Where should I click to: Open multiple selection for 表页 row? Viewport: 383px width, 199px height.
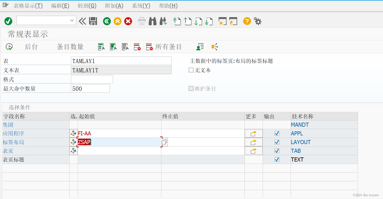(x=253, y=151)
